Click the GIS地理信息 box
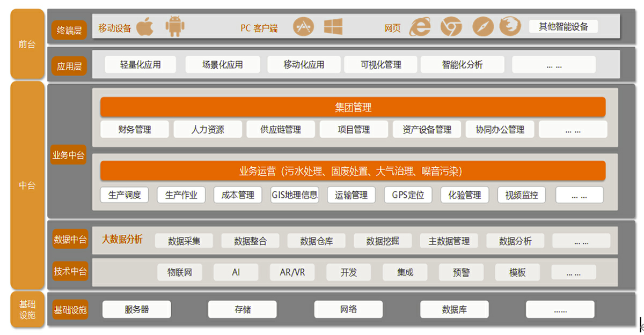This screenshot has height=335, width=644. [295, 195]
